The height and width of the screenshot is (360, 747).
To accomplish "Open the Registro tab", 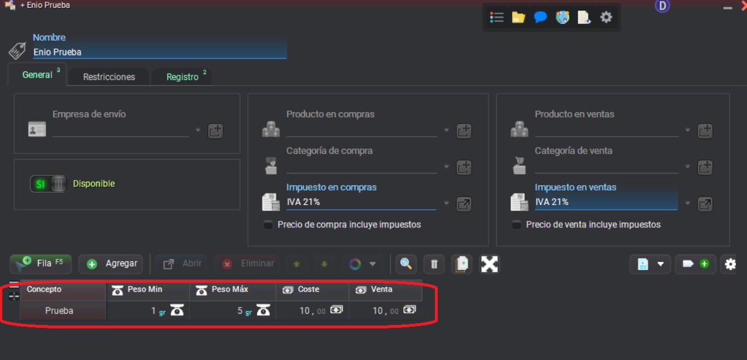I will coord(182,77).
